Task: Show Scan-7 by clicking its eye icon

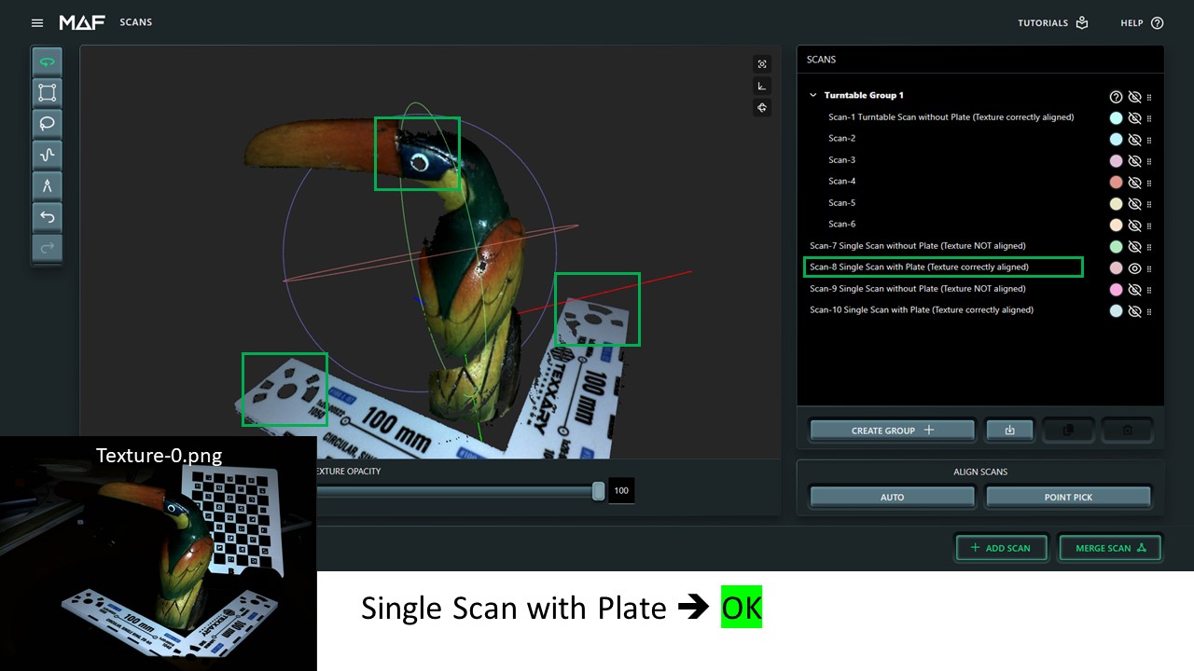Action: tap(1134, 247)
